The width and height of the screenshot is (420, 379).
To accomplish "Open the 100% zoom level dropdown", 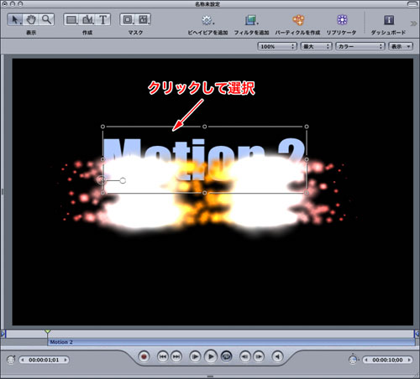I will pyautogui.click(x=277, y=46).
